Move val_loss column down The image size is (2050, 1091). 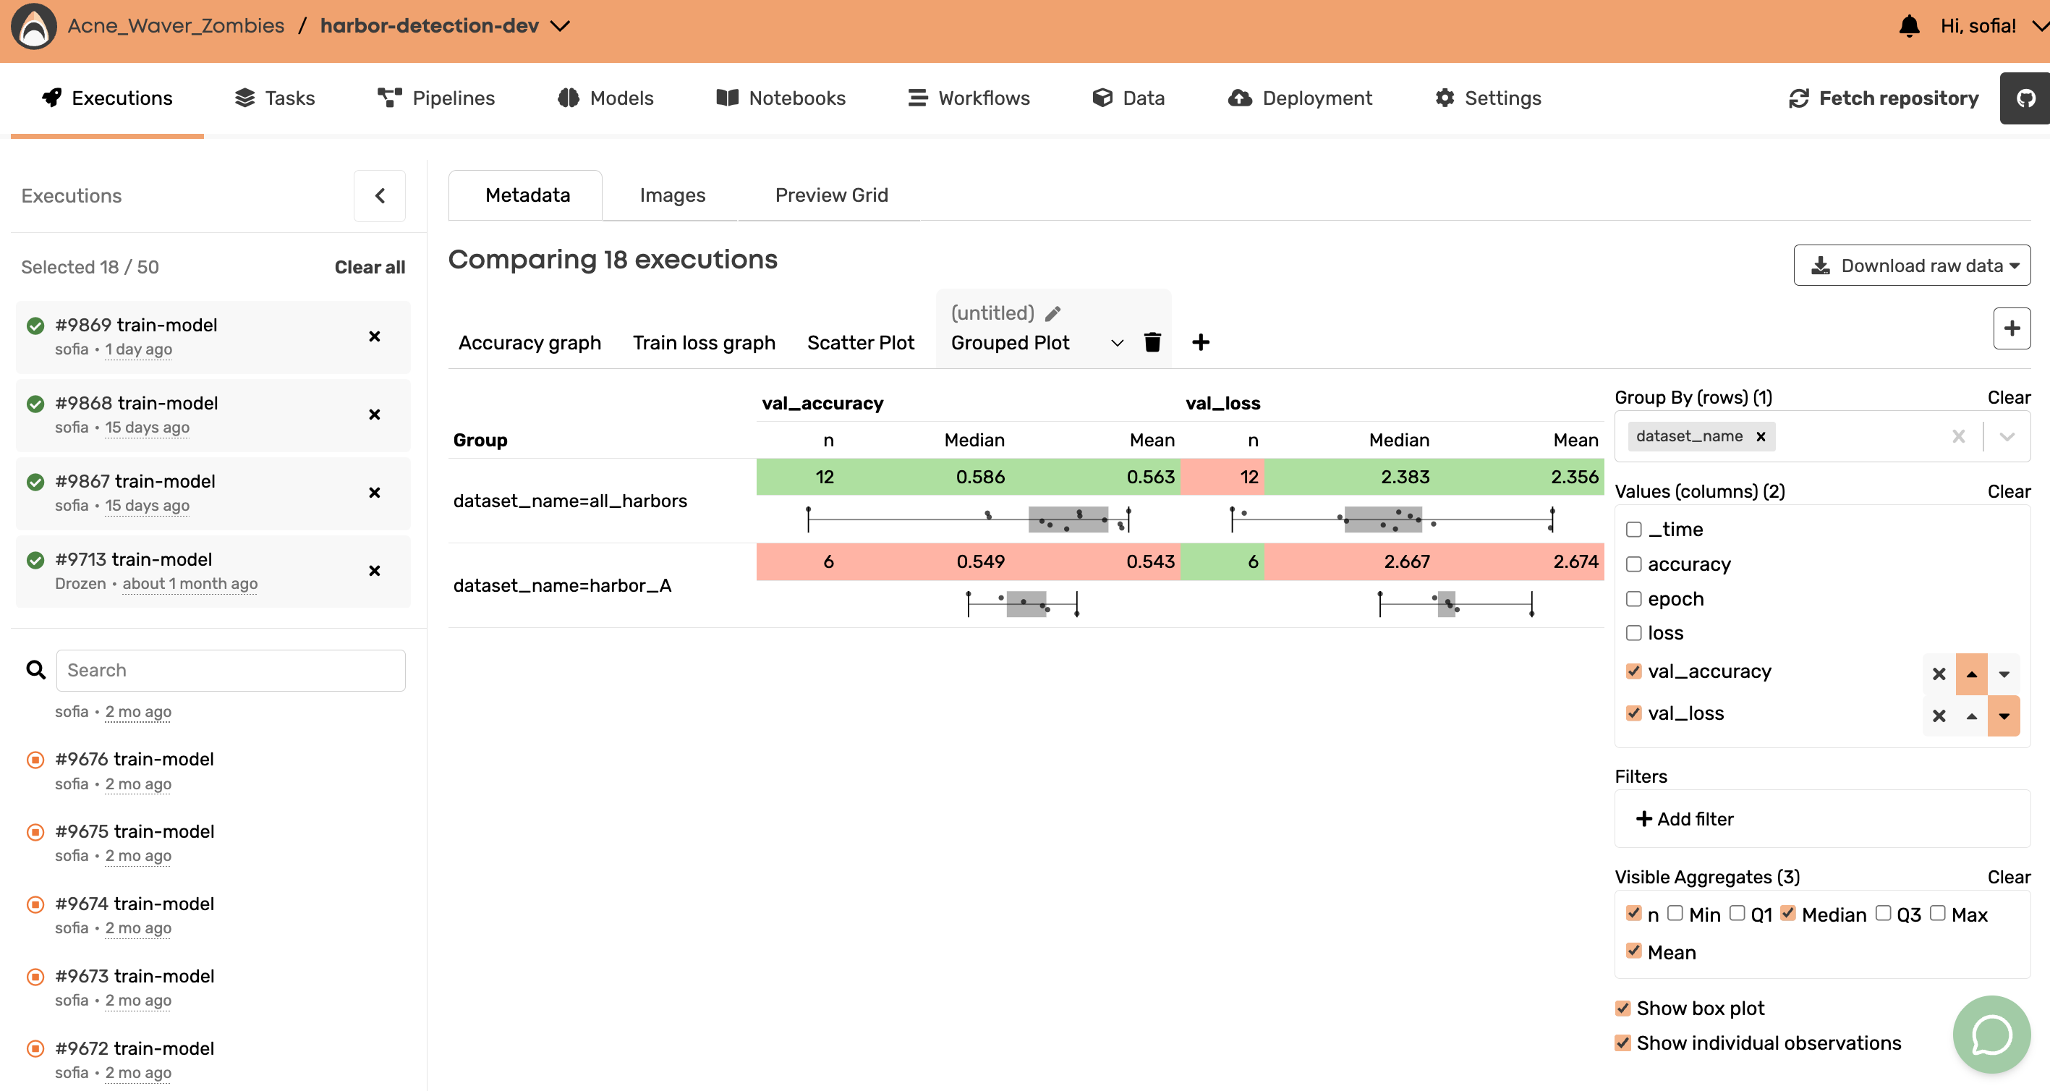coord(2003,716)
